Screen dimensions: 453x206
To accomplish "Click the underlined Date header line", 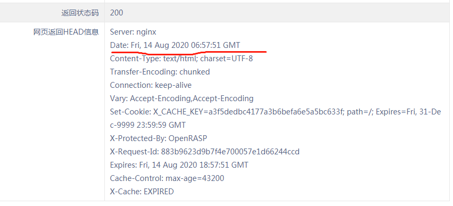I will click(175, 45).
